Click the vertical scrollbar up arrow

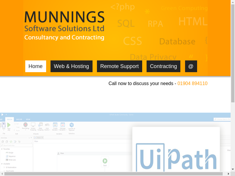233,2
